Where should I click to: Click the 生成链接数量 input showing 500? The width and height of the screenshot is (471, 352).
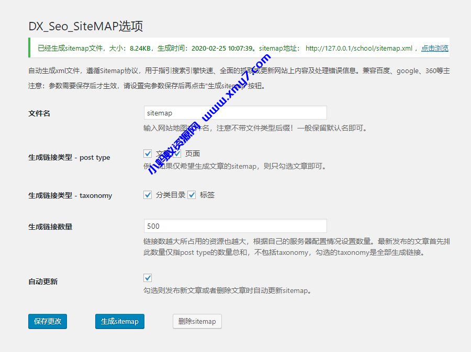pyautogui.click(x=235, y=226)
